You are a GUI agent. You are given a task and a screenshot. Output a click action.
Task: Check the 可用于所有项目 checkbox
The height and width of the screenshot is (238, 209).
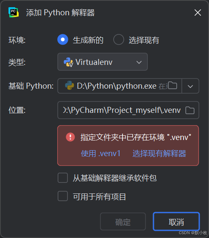pos(63,196)
